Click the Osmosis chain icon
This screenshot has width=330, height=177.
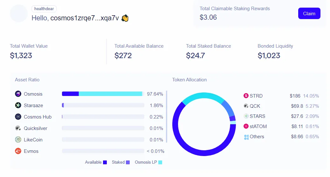click(18, 94)
